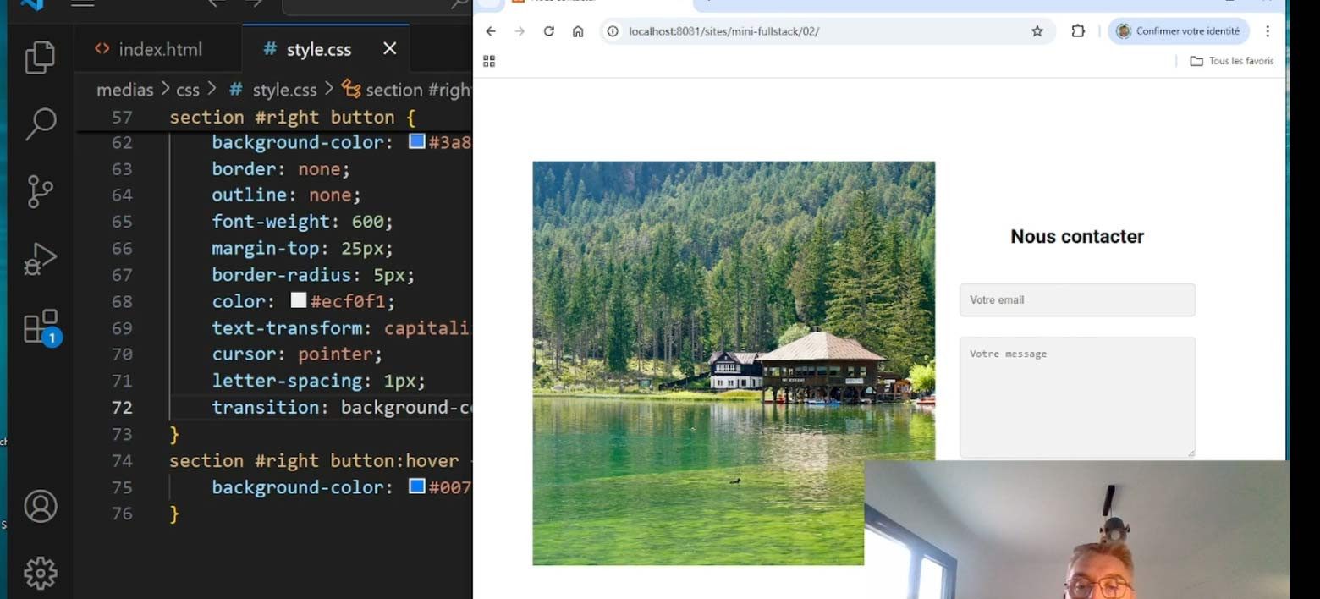This screenshot has height=599, width=1320.
Task: View site information icon in address bar
Action: click(613, 31)
